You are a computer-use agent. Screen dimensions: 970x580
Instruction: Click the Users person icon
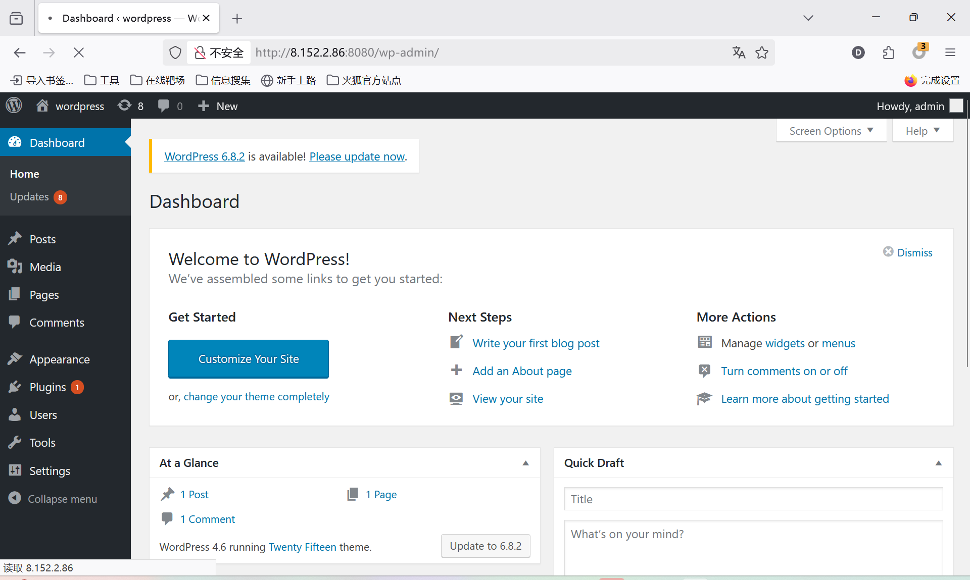(15, 414)
